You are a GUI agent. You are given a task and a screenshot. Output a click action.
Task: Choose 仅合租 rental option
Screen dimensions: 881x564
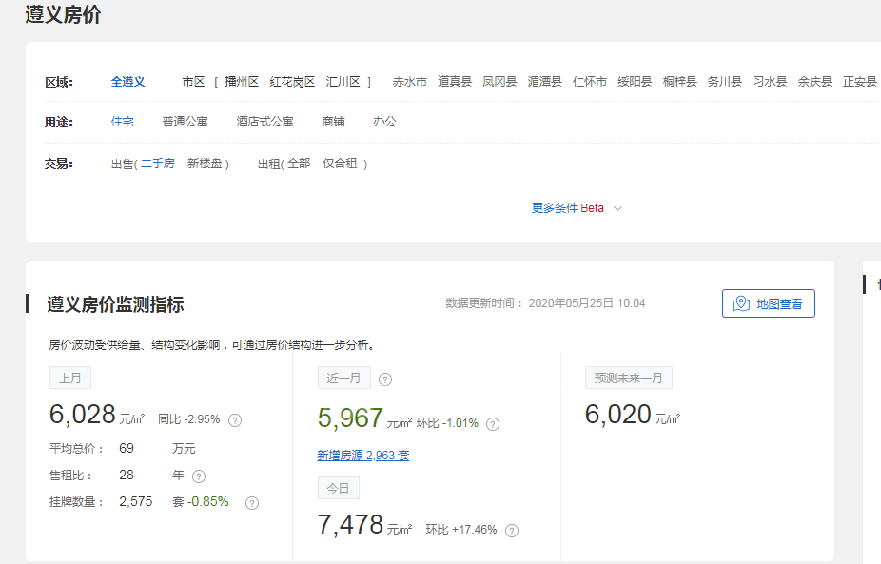coord(340,164)
